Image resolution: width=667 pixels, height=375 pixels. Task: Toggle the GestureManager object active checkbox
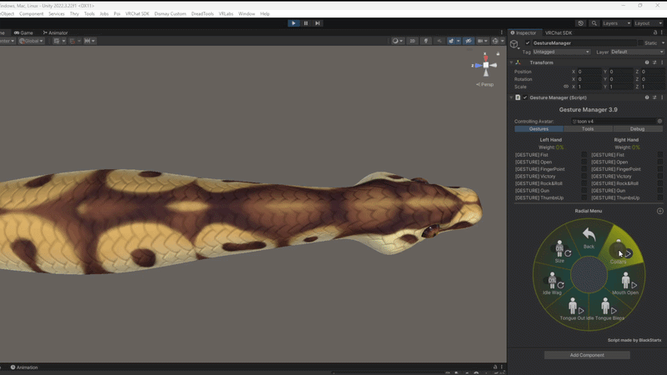528,43
